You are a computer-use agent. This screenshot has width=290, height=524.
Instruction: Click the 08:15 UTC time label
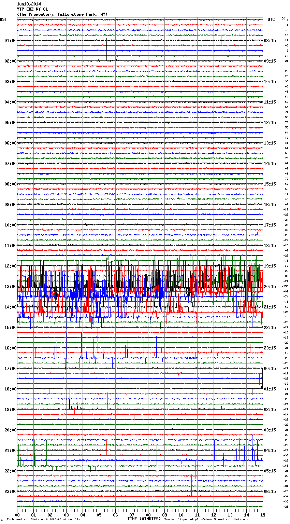(x=270, y=41)
